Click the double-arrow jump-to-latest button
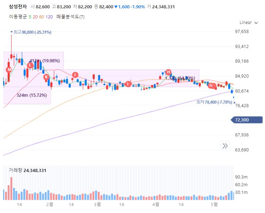The width and height of the screenshot is (265, 213). [x=225, y=146]
